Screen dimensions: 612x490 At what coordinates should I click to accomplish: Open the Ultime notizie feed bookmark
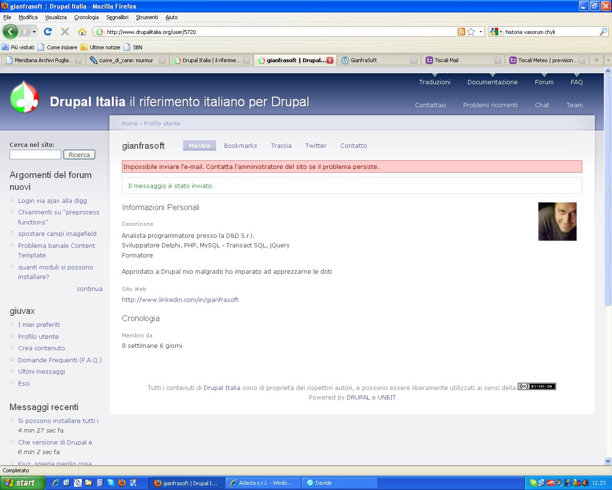[x=100, y=47]
